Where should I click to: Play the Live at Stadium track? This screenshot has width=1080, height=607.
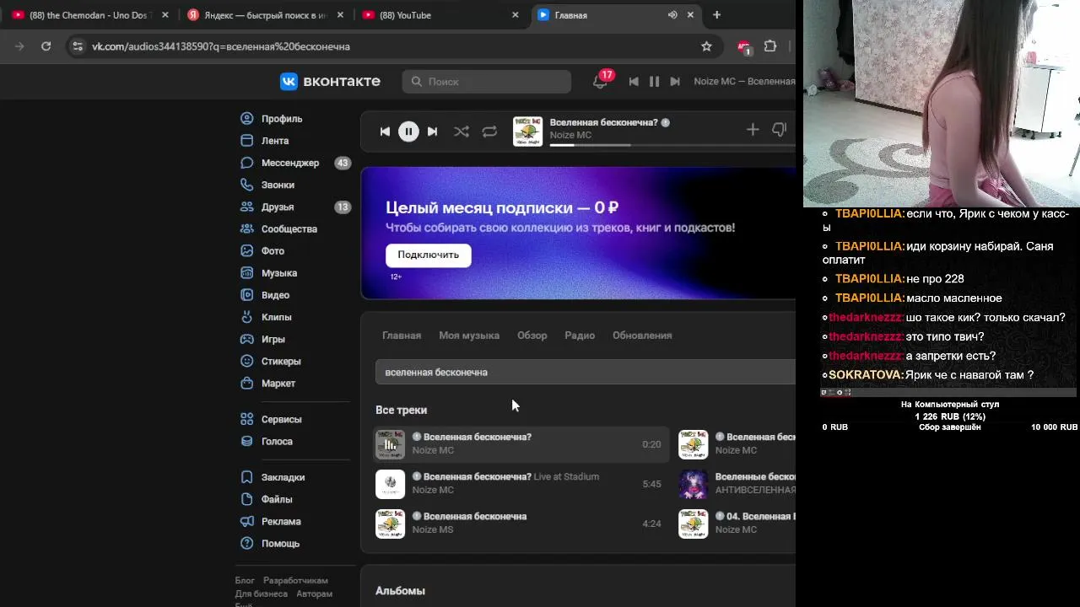point(521,484)
